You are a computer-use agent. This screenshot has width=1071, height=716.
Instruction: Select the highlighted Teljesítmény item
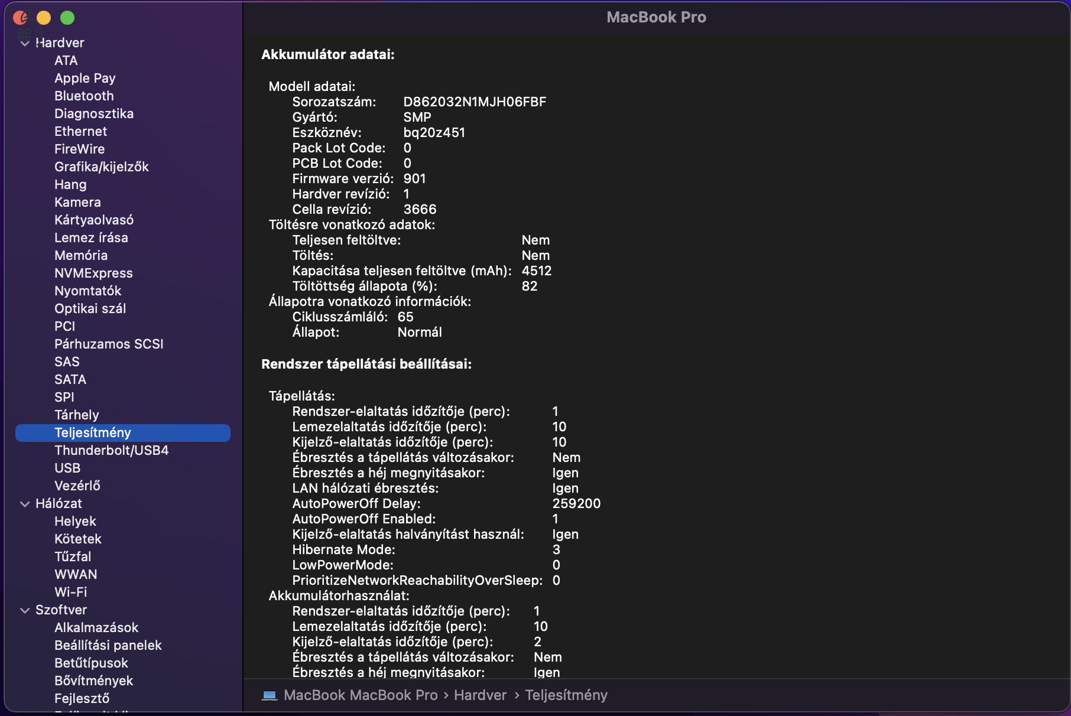click(123, 432)
